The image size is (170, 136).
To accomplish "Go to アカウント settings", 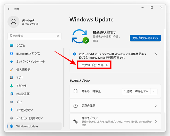I will [34, 86].
